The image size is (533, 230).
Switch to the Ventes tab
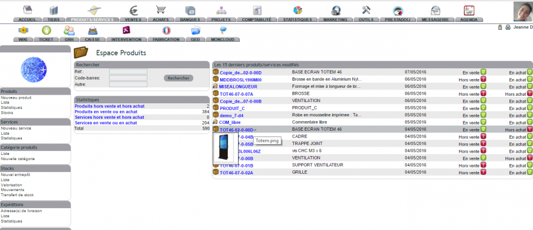(x=133, y=20)
